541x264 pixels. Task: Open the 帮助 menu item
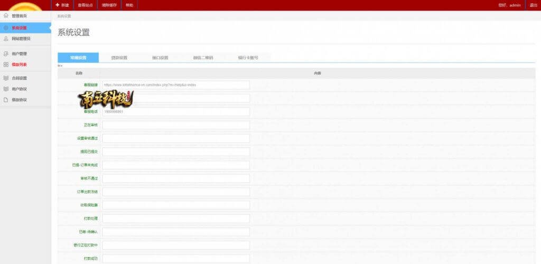129,5
